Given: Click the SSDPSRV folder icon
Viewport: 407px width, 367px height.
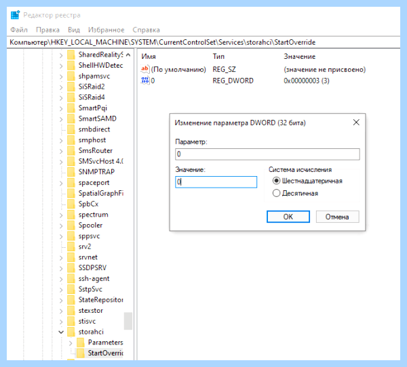Looking at the screenshot, I should [x=71, y=267].
